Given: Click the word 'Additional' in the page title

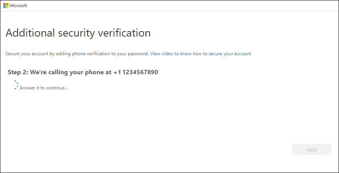Looking at the screenshot, I should coord(27,33).
